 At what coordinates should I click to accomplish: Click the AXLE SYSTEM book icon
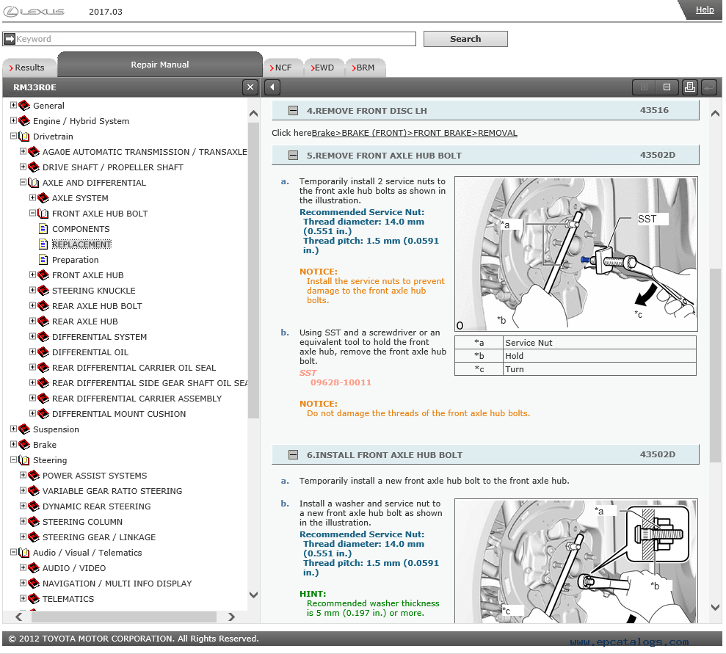(43, 198)
